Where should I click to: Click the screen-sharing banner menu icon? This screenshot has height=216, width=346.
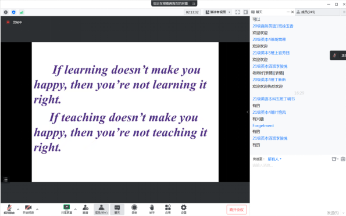click(194, 3)
